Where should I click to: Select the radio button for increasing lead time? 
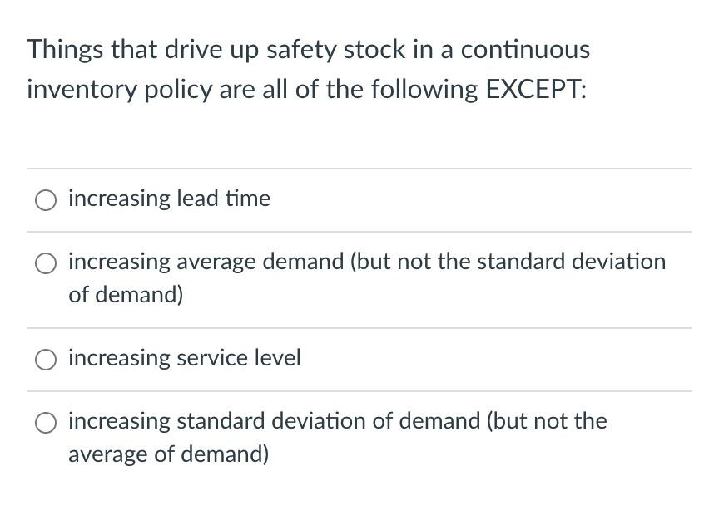pyautogui.click(x=46, y=199)
